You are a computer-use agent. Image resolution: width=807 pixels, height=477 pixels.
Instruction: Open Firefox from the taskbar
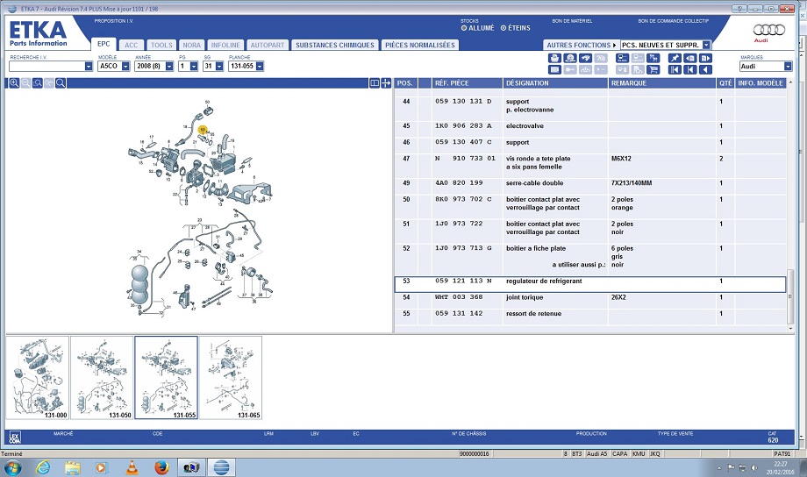(x=161, y=467)
